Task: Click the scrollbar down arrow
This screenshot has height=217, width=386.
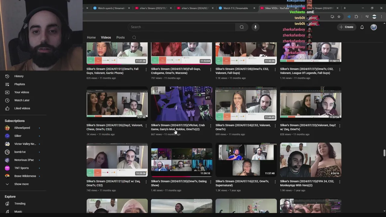Action: pos(384,211)
